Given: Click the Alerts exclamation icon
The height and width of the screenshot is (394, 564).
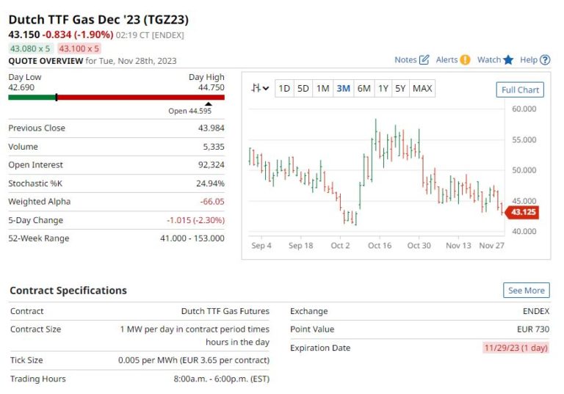Looking at the screenshot, I should pos(465,60).
